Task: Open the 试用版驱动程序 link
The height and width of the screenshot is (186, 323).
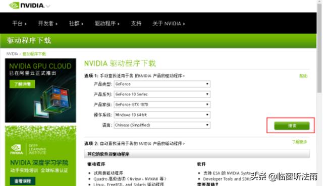Action: pos(109,173)
